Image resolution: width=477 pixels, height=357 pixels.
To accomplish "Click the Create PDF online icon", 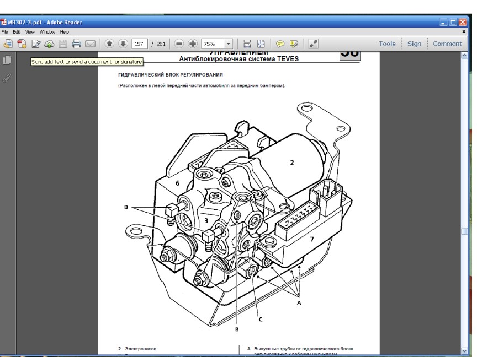I will 8,44.
